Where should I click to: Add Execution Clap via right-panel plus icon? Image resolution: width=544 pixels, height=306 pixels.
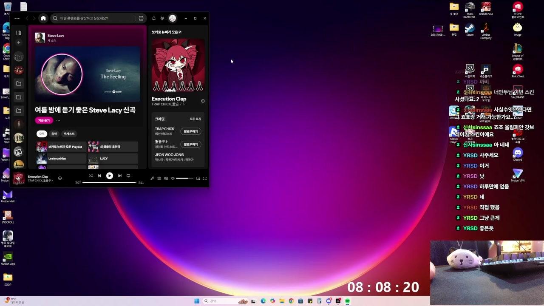[203, 101]
